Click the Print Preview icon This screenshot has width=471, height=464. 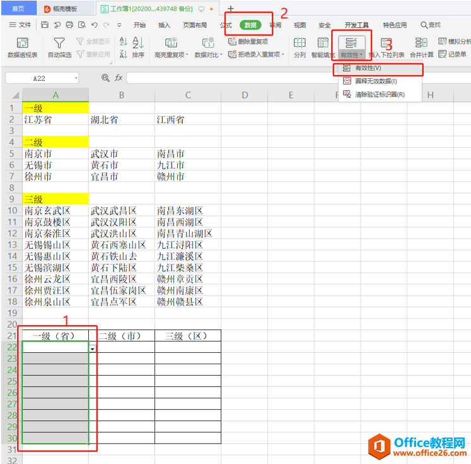click(x=82, y=25)
